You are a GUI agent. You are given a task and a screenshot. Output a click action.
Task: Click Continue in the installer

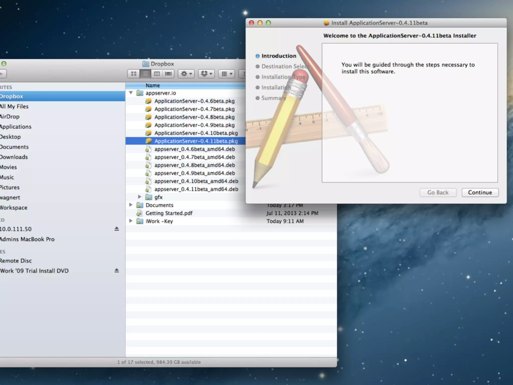[x=480, y=192]
